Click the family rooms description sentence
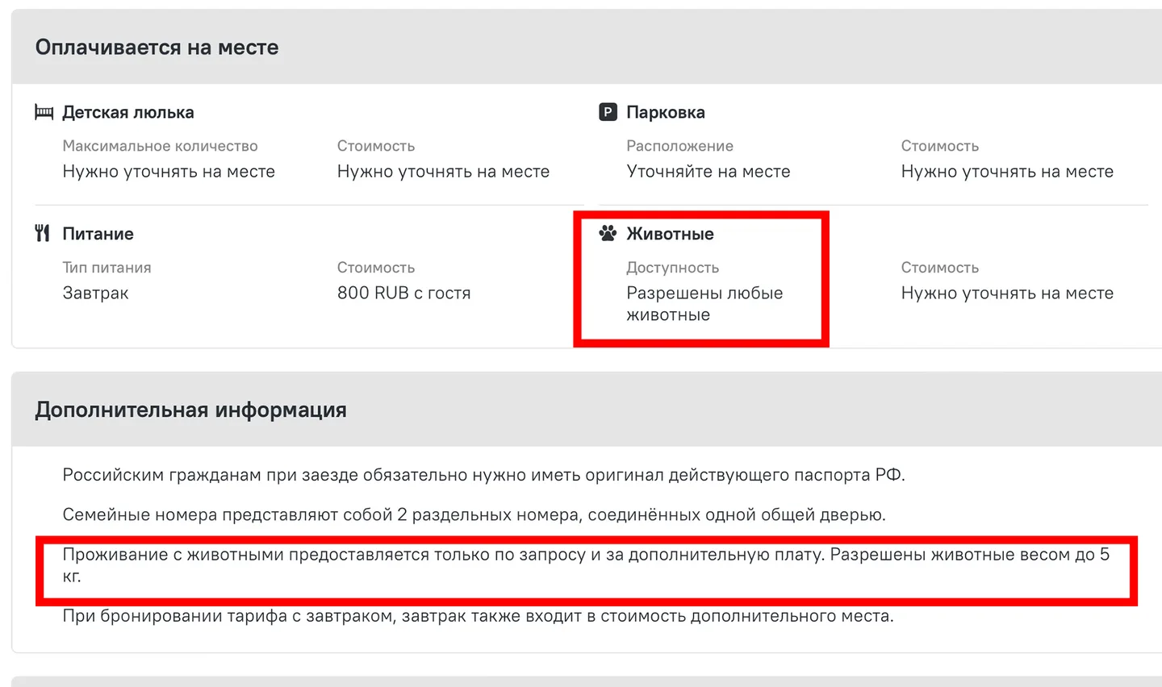This screenshot has width=1162, height=687. coord(474,514)
